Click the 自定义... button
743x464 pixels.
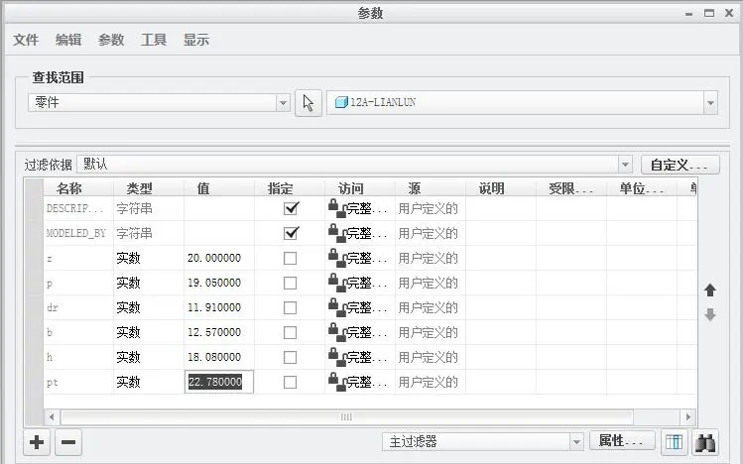(x=680, y=165)
